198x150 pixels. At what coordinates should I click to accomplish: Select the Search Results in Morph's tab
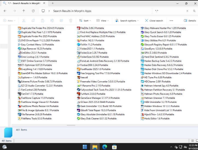[24, 3]
